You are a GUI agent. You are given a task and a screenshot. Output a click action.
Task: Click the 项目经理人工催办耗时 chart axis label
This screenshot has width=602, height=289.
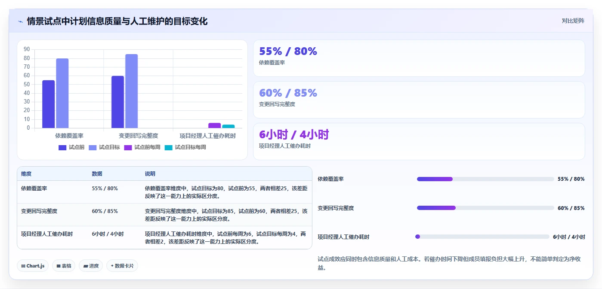[x=208, y=136]
